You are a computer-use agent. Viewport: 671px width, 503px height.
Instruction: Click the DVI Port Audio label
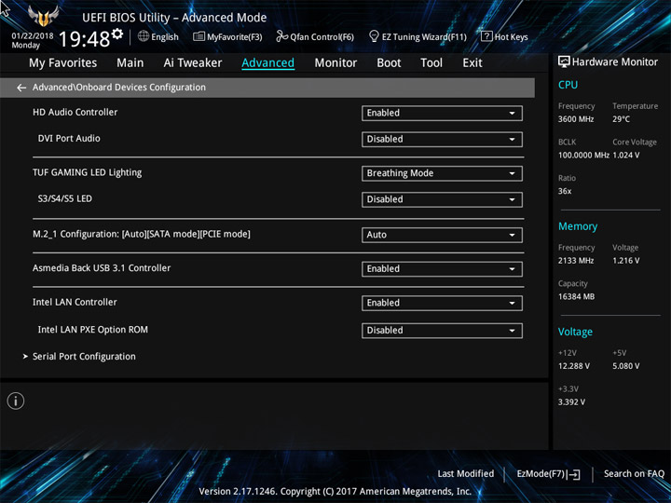(69, 138)
